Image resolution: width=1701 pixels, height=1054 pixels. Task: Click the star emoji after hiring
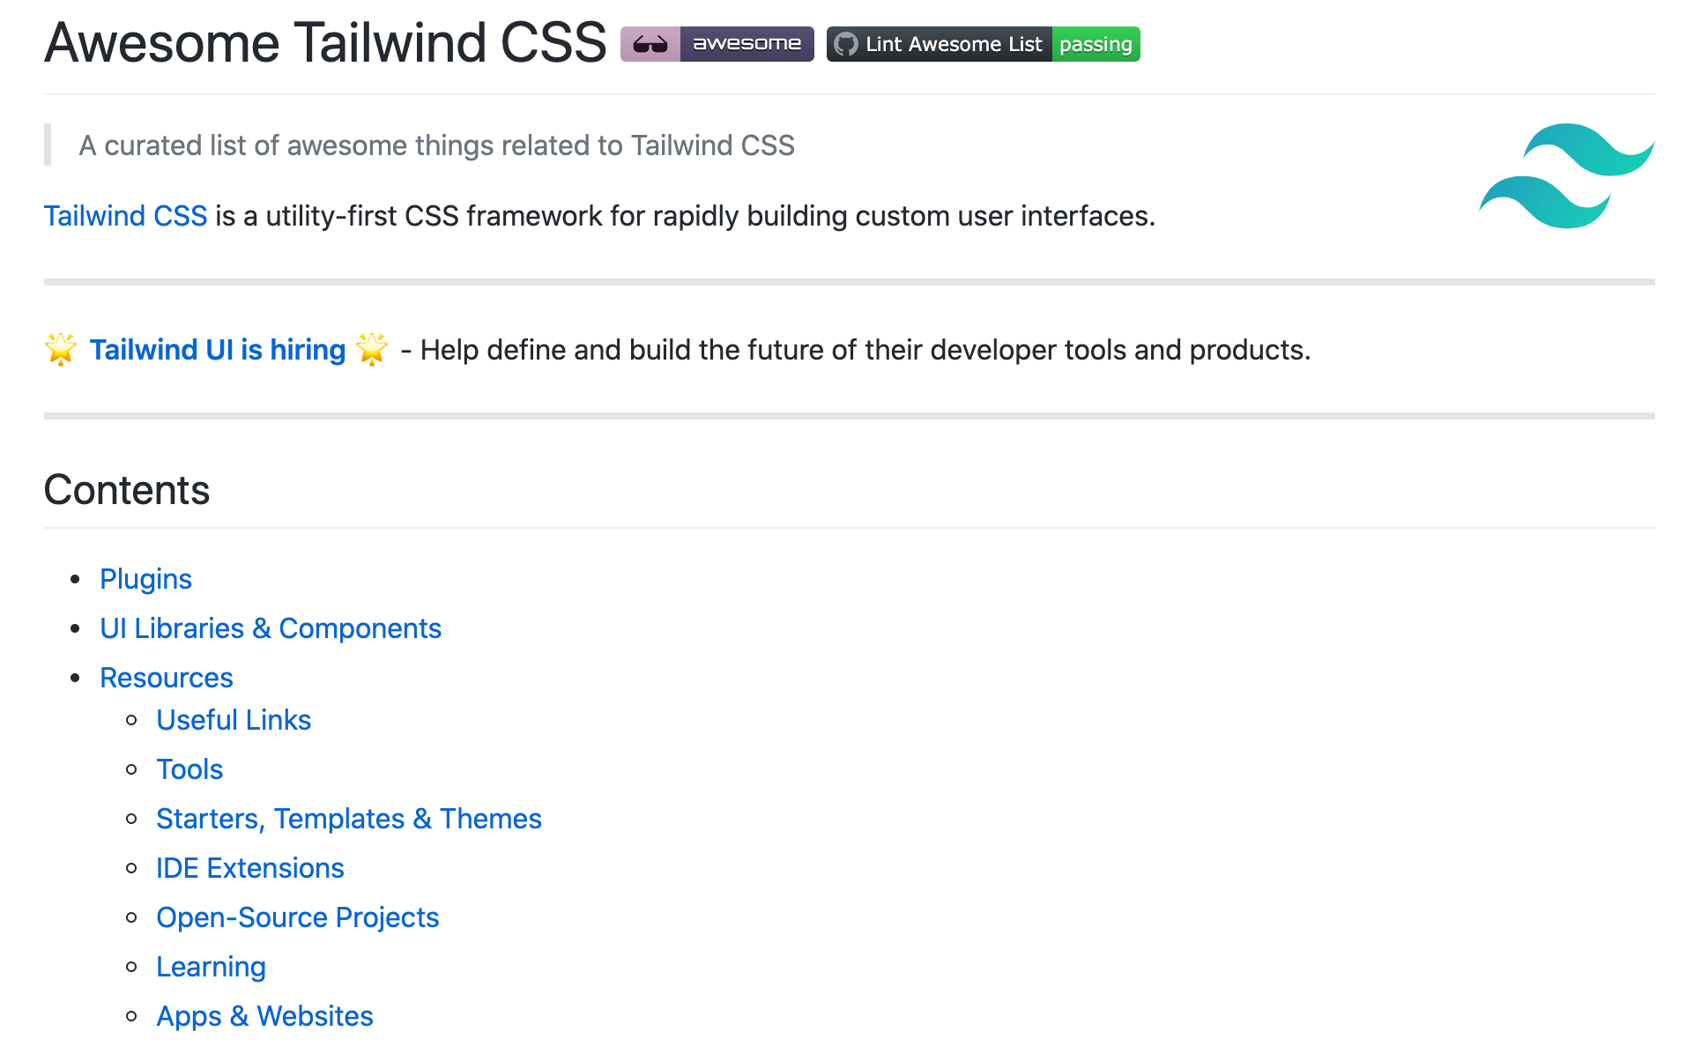point(372,350)
